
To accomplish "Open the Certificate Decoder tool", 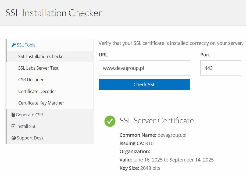I will coord(37,91).
